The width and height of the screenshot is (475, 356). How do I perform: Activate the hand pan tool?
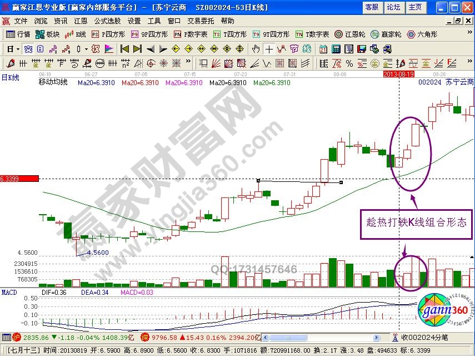[257, 48]
